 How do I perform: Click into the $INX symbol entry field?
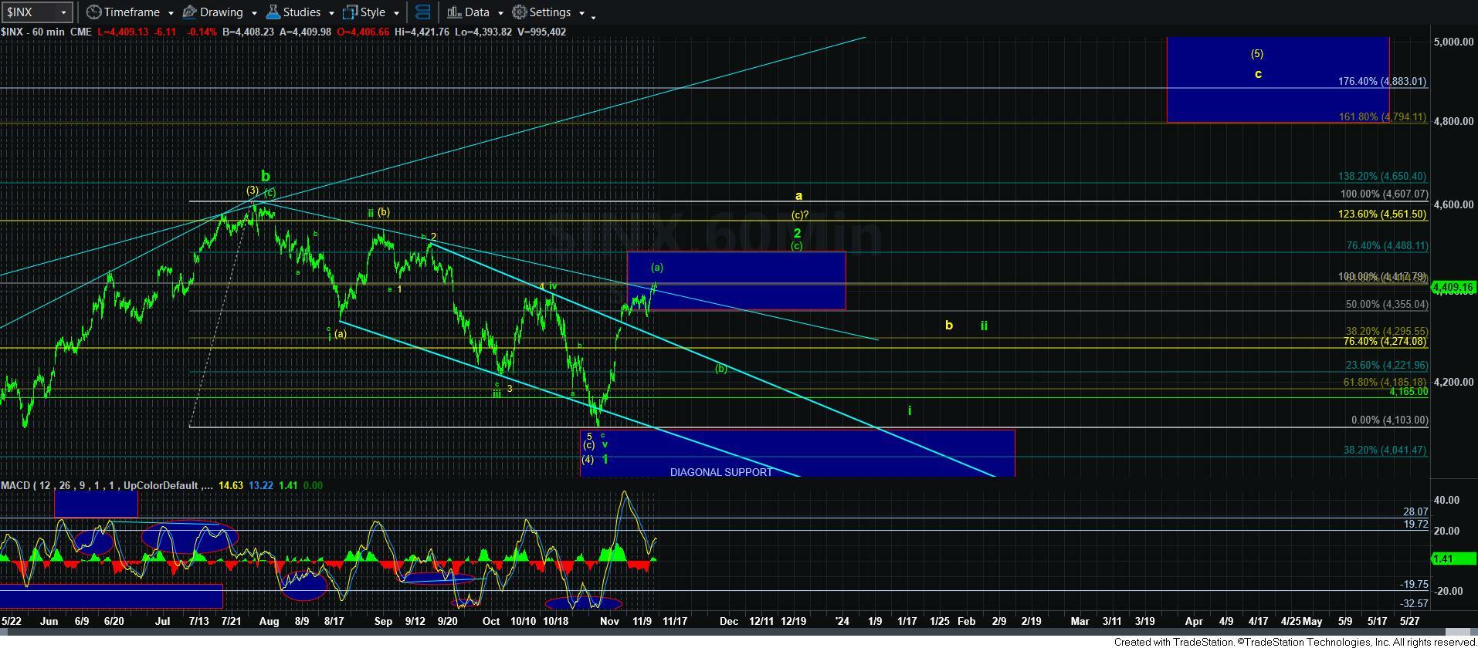29,12
